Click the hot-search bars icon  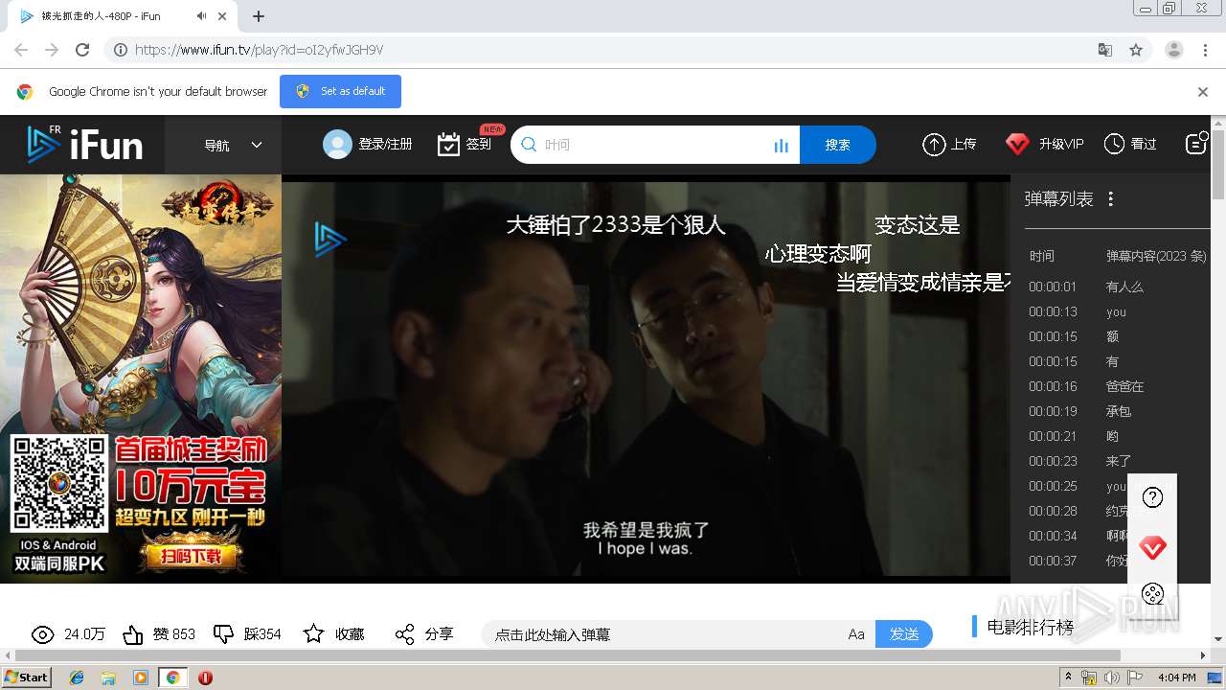782,146
